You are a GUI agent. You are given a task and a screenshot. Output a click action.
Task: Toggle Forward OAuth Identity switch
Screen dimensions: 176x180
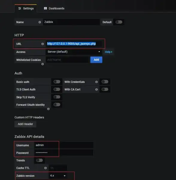pos(57,105)
